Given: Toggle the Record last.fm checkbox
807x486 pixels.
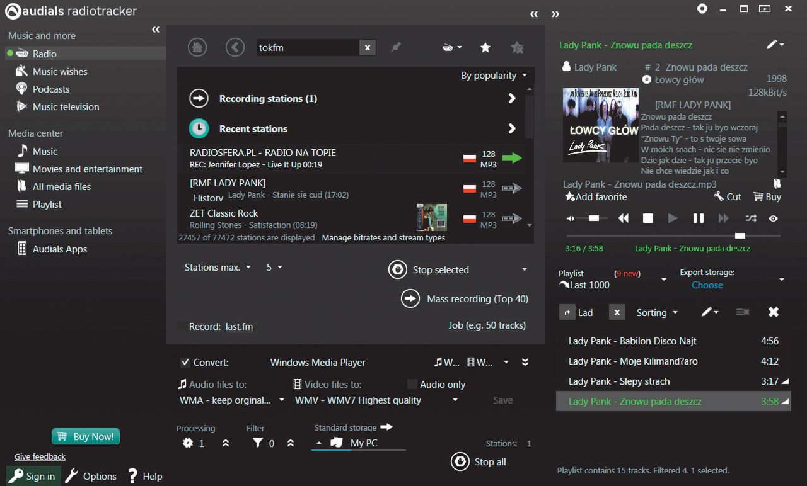Looking at the screenshot, I should [x=182, y=327].
